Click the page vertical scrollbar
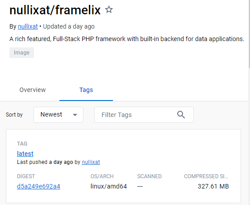This screenshot has width=250, height=205. 249,34
